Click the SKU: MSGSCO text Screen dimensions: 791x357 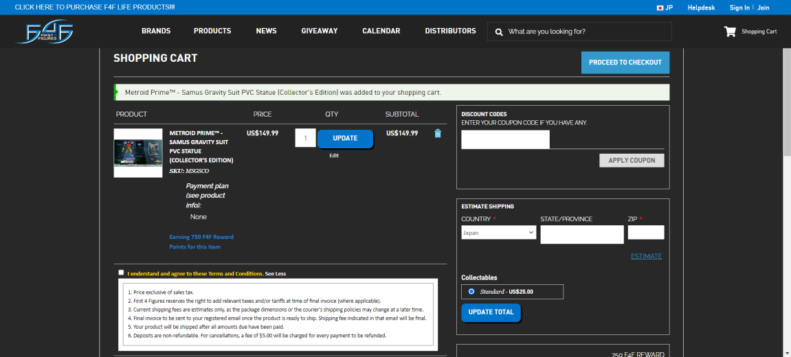(189, 171)
